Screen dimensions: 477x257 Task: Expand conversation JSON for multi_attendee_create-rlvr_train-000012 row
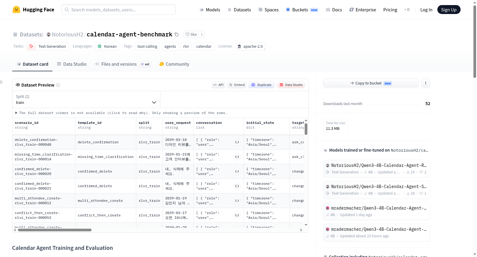237,201
